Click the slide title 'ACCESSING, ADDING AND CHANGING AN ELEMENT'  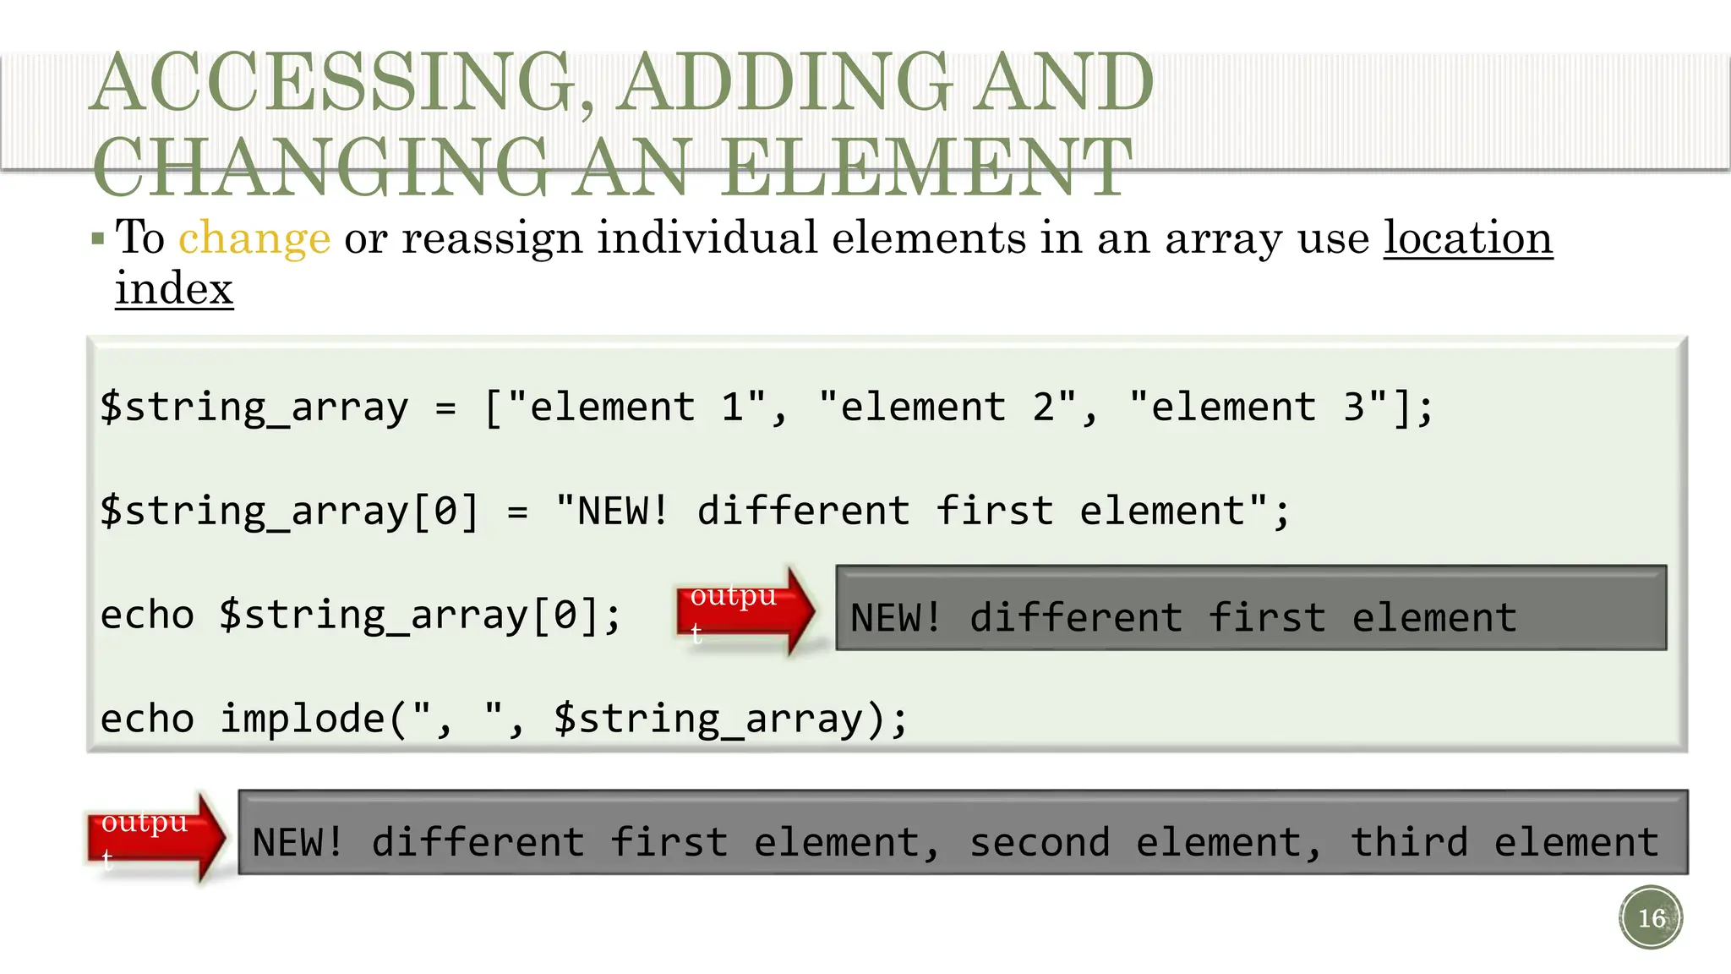click(x=623, y=123)
